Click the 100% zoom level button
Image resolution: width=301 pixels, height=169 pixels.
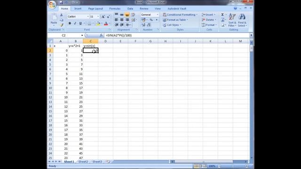[212, 166]
